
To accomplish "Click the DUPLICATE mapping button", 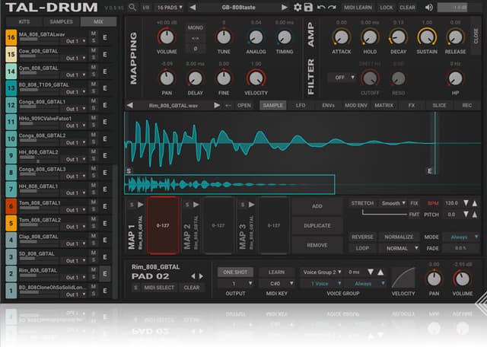I will (x=317, y=226).
